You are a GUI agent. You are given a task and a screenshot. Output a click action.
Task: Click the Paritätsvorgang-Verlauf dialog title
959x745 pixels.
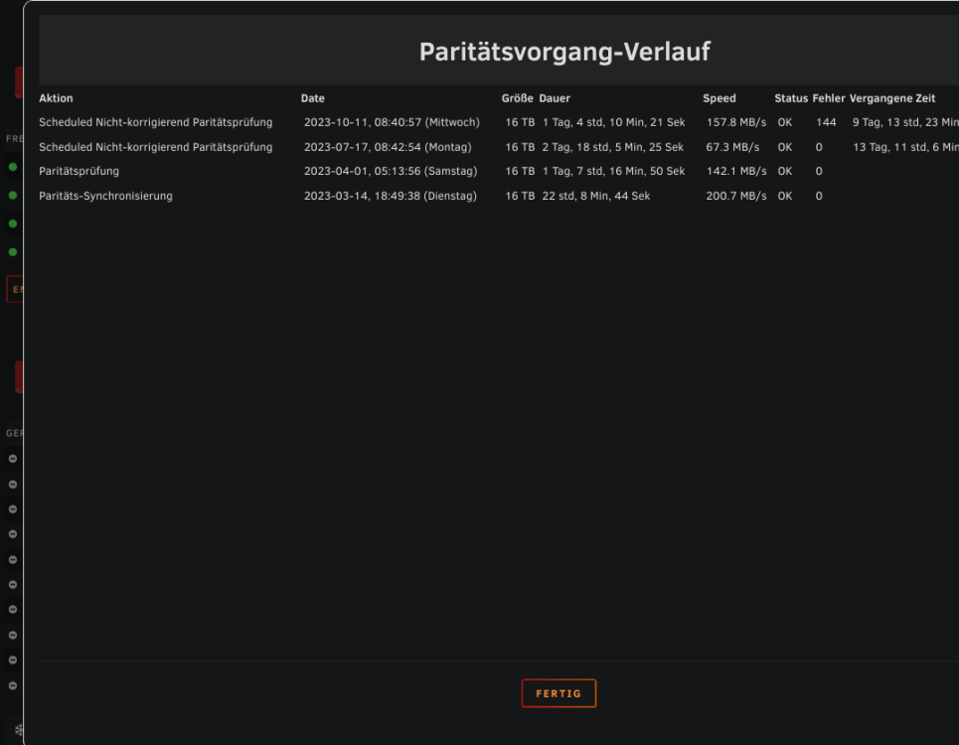[564, 52]
